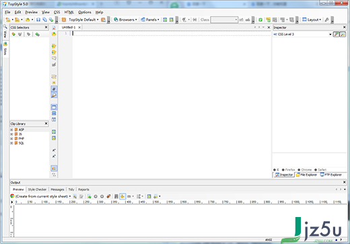This screenshot has width=350, height=244.
Task: Expand the ASP folder in Clip Library
Action: click(x=11, y=129)
